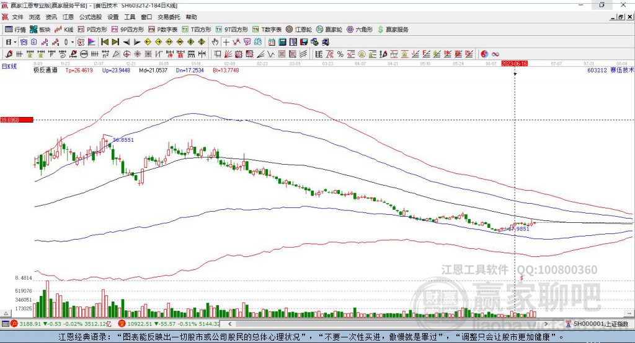The image size is (635, 343).
Task: Open the 六角形 hexagon tool
Action: (x=360, y=30)
